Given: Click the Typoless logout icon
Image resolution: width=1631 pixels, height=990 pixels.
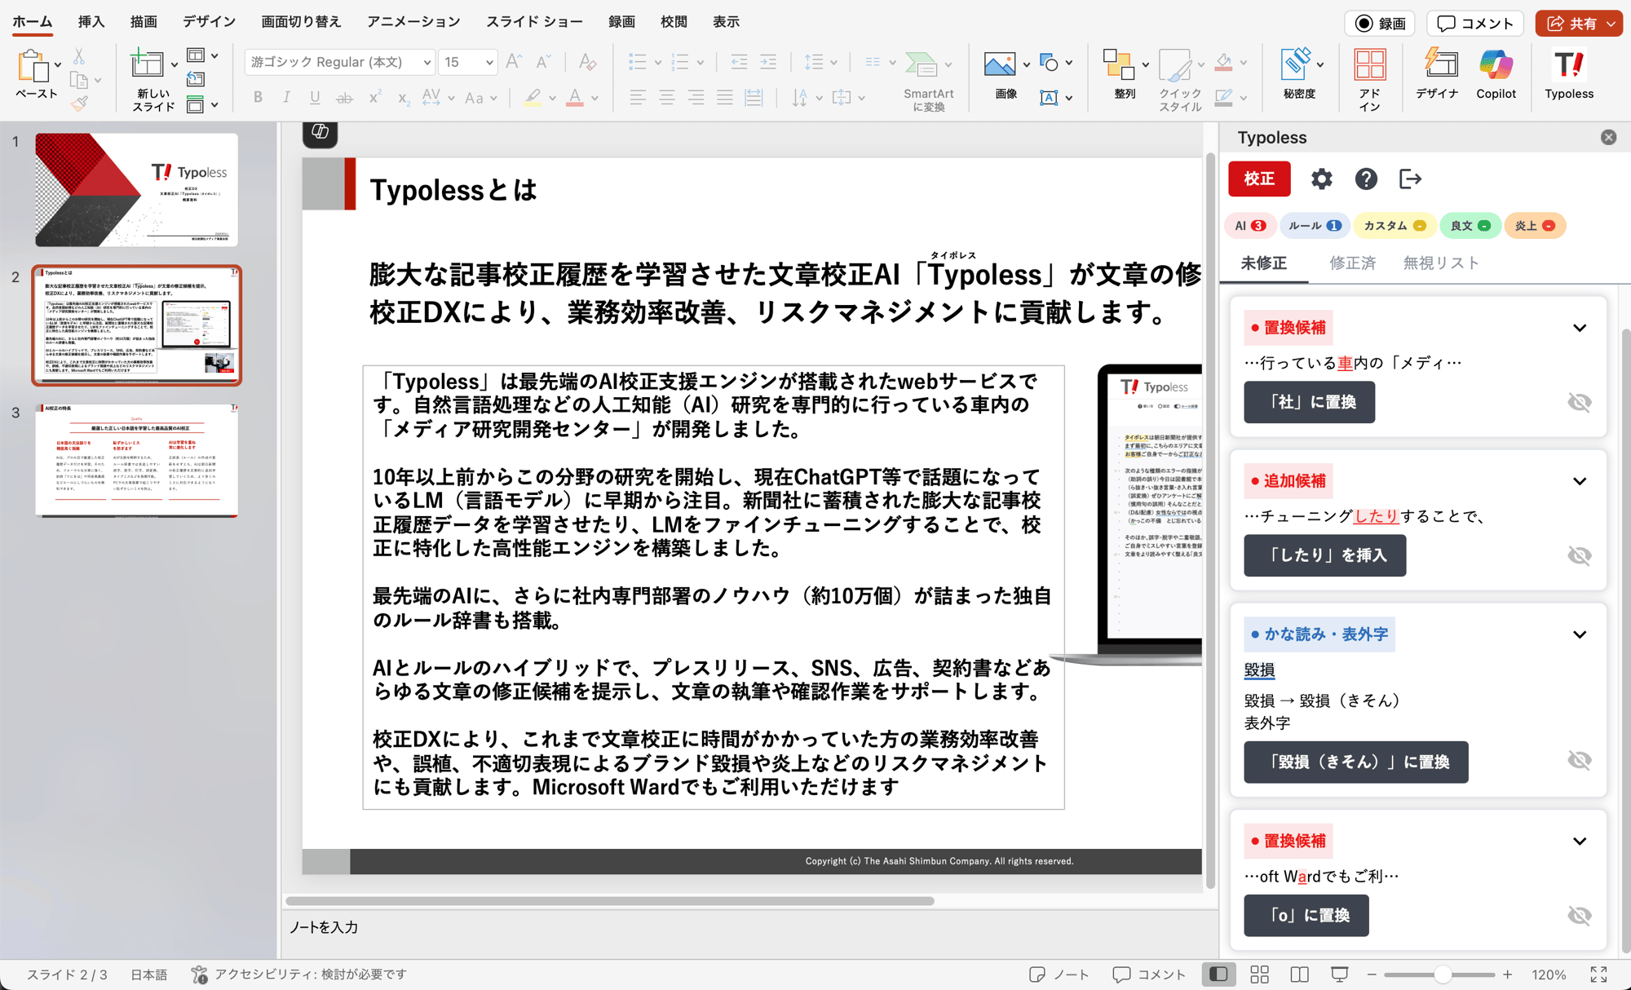Looking at the screenshot, I should click(1410, 179).
